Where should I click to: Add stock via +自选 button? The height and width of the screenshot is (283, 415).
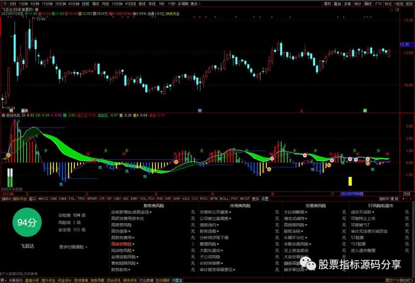click(x=398, y=4)
